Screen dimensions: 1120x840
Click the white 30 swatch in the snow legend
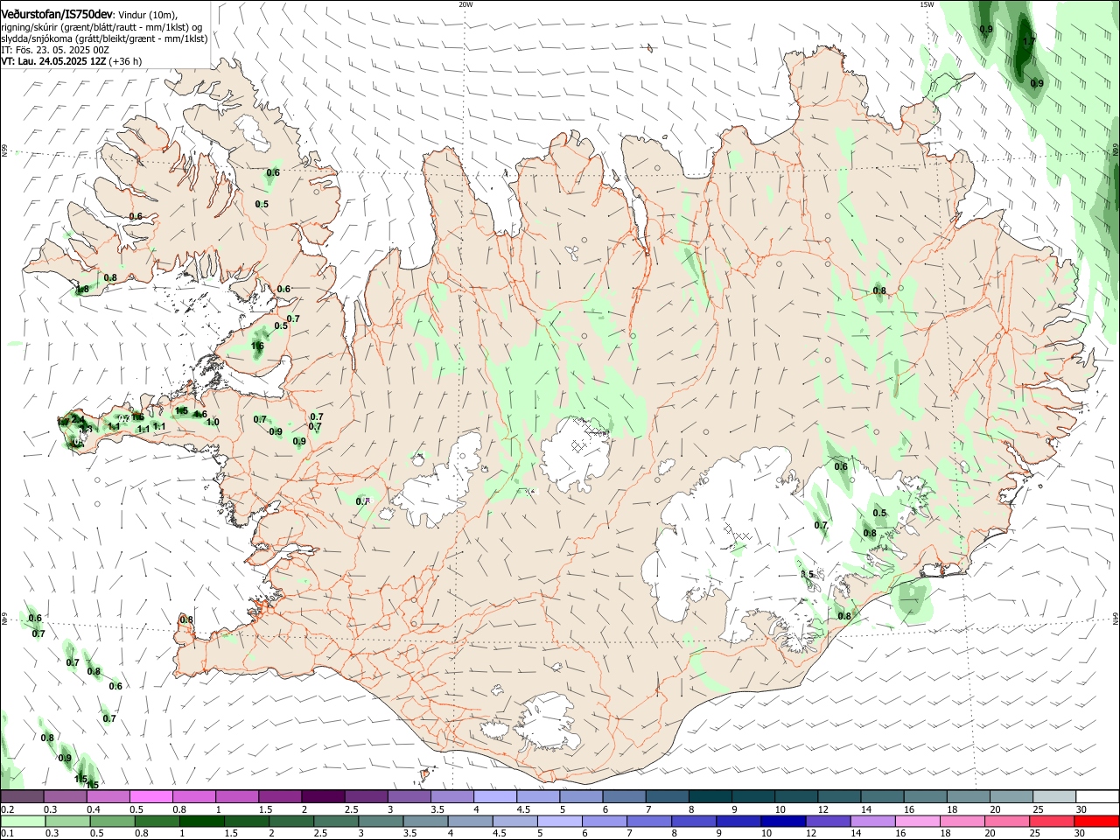[1096, 797]
